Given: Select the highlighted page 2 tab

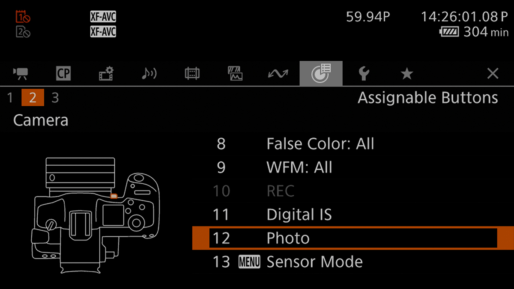Looking at the screenshot, I should click(x=32, y=97).
